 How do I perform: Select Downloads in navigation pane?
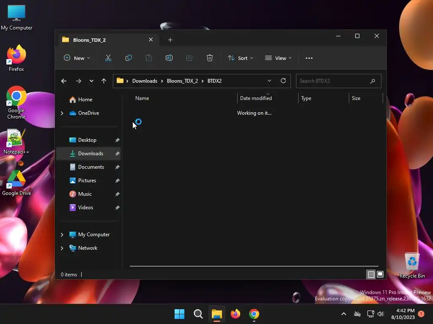pyautogui.click(x=88, y=154)
